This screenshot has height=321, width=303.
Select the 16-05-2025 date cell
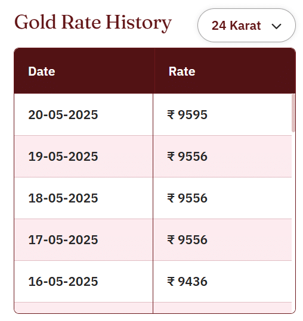click(x=84, y=282)
